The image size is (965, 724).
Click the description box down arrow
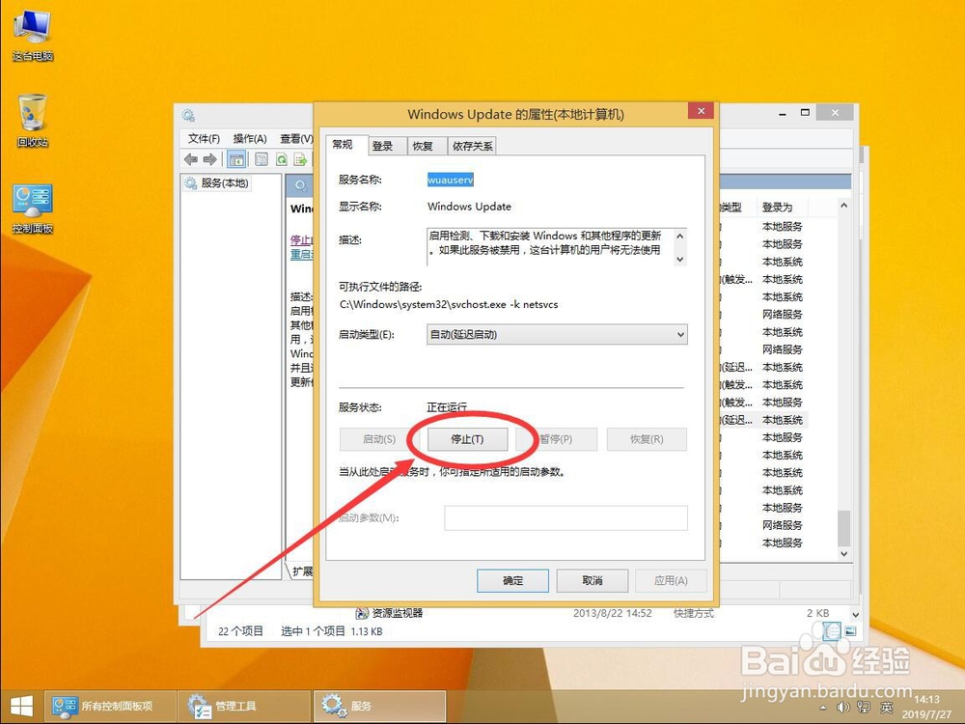pyautogui.click(x=680, y=259)
